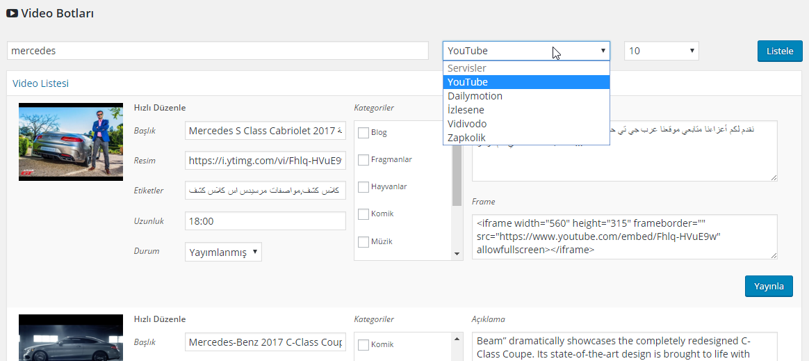Click the resize handle of the Arabic description
809x361 pixels.
[774, 177]
